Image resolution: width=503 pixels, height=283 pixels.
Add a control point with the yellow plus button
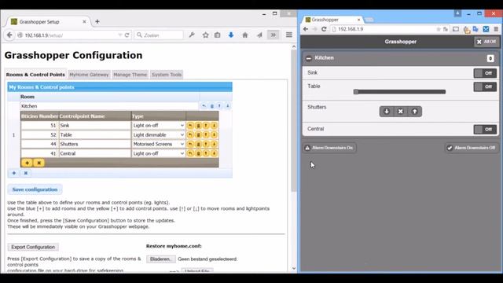[27, 163]
